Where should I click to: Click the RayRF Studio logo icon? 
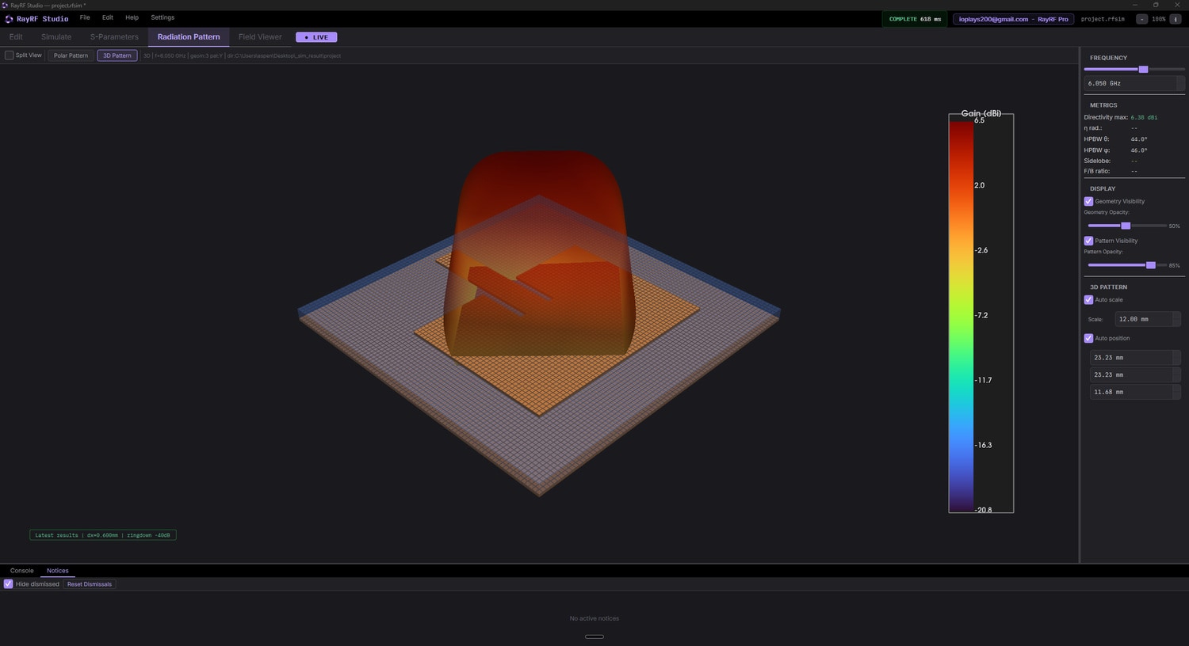pyautogui.click(x=10, y=18)
